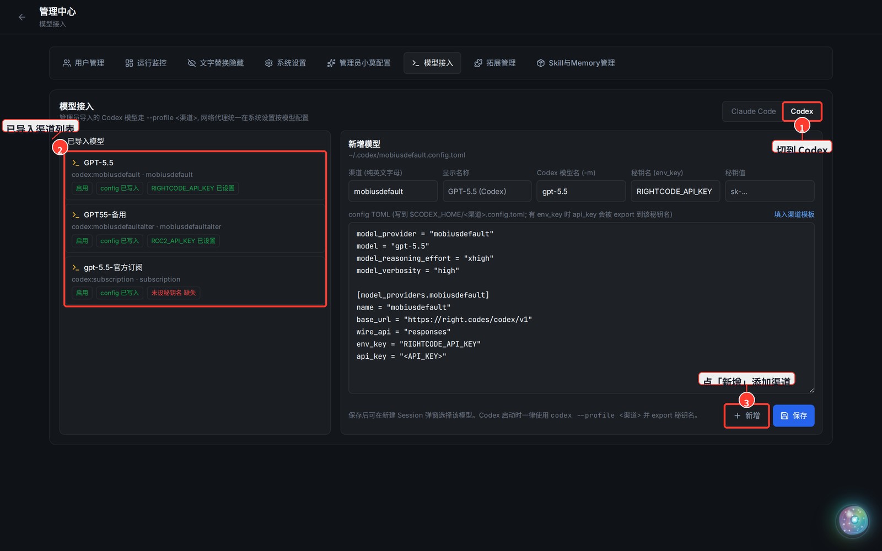Select GPT-5.5 in imported models list

pos(195,176)
